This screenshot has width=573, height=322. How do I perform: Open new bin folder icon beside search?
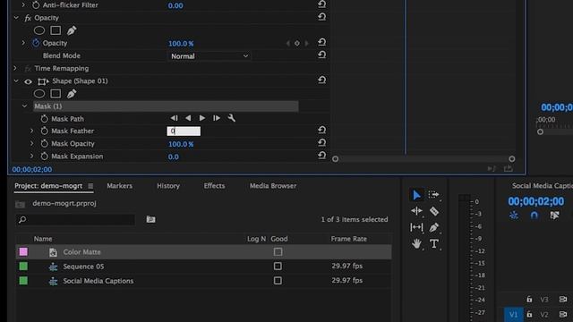click(x=150, y=219)
